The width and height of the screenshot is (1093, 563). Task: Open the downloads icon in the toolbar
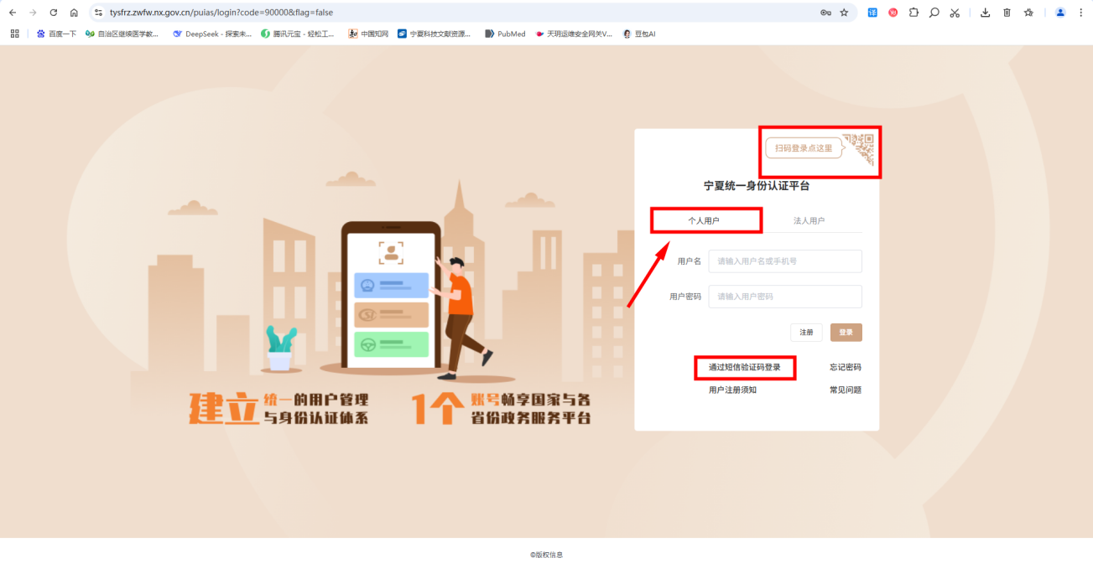(x=985, y=13)
